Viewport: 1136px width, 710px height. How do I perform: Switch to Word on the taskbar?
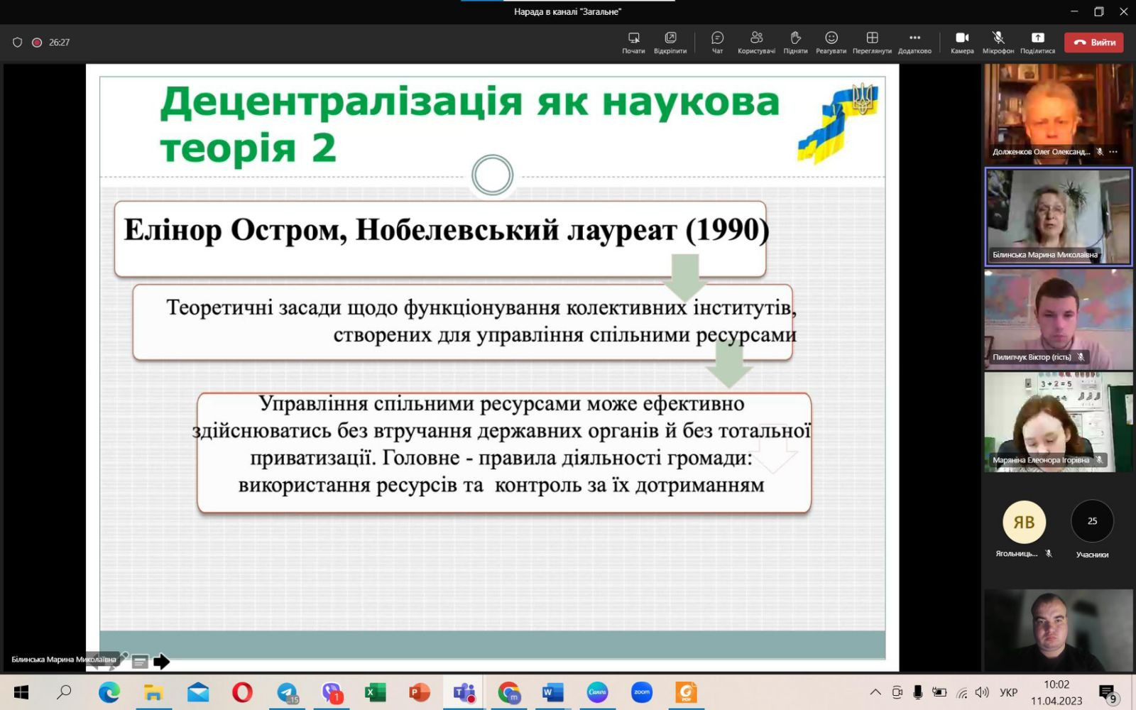[552, 692]
